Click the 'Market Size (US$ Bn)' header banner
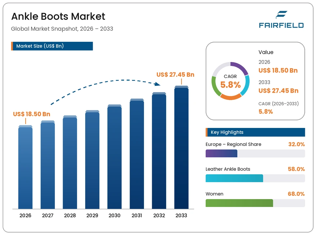 (52, 46)
